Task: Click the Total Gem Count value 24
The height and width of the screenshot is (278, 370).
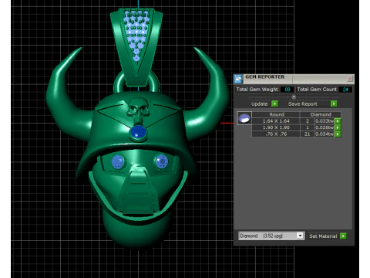Action: [345, 90]
